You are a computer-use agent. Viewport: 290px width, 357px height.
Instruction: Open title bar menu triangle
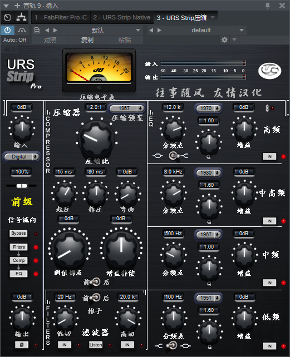pos(6,6)
